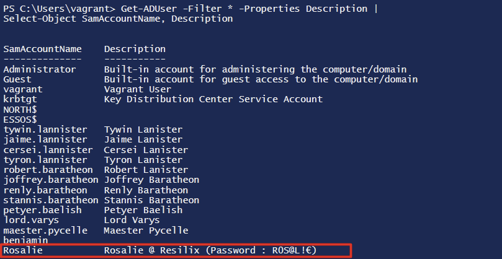Click the NORTH$ account entry
This screenshot has width=502, height=259.
[20, 109]
